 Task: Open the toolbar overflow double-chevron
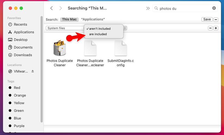(x=148, y=8)
